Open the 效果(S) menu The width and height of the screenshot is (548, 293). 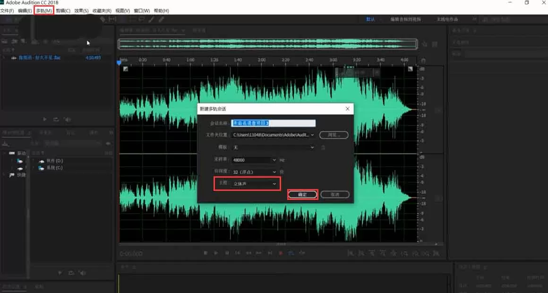81,10
